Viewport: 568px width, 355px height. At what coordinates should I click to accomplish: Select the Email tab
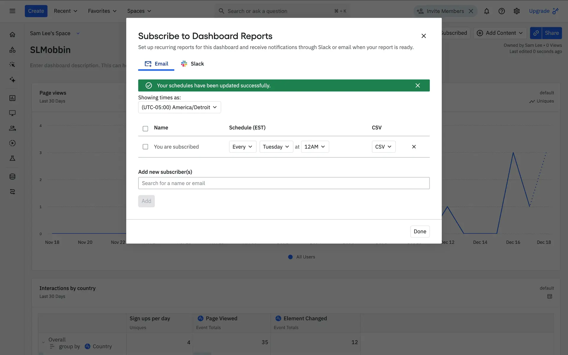pos(156,64)
